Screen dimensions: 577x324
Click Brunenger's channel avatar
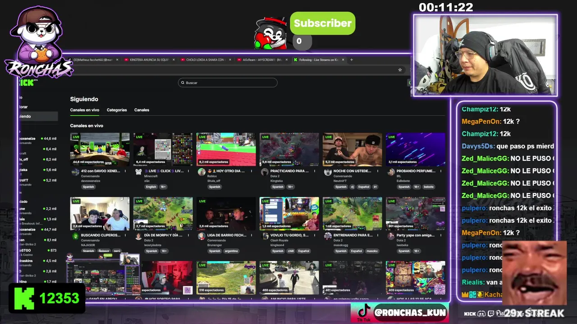pos(201,236)
